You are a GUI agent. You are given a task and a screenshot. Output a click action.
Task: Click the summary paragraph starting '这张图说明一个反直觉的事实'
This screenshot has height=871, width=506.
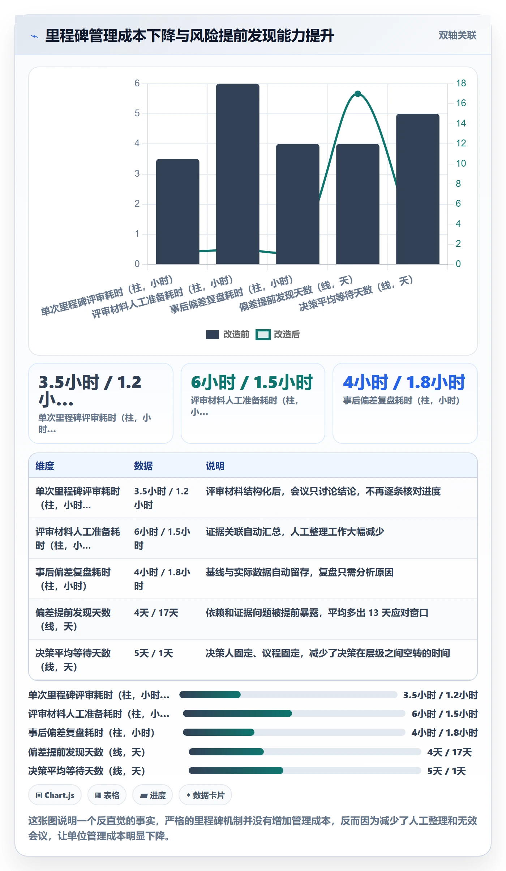(x=253, y=828)
